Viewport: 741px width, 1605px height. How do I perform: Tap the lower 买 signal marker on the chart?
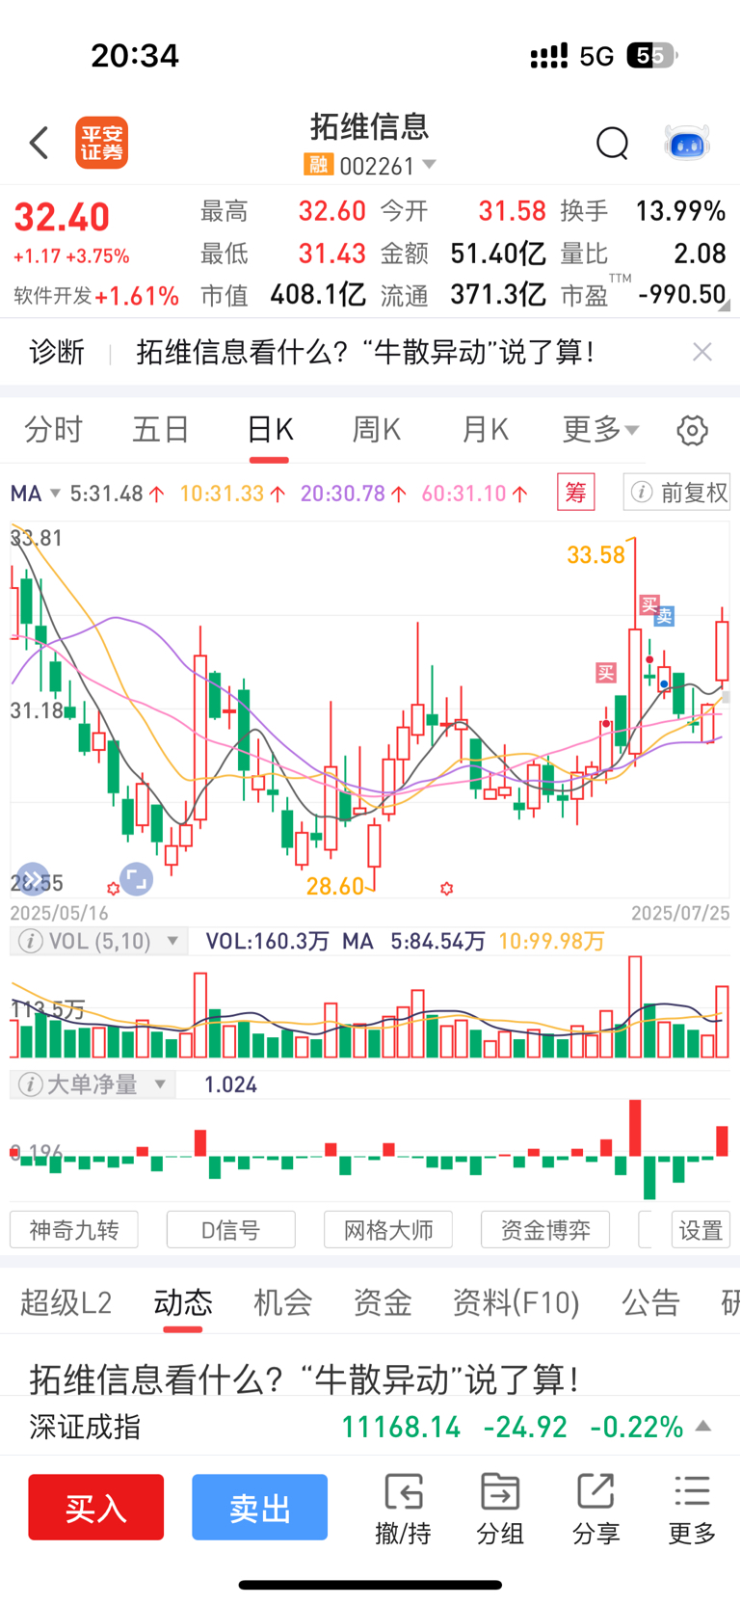tap(606, 673)
